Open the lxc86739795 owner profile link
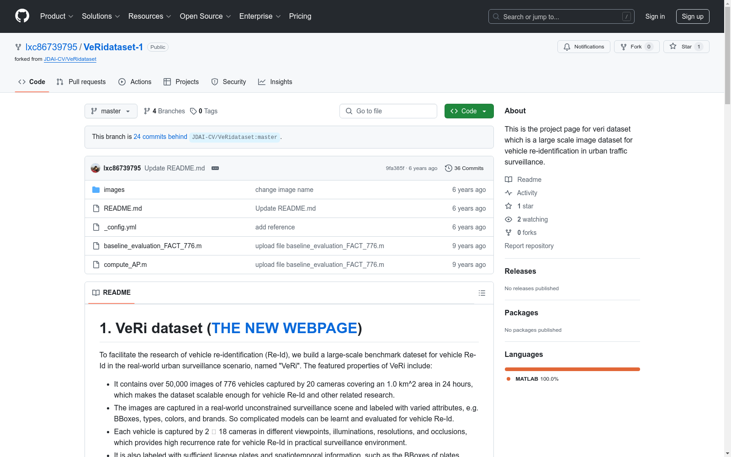Screen dimensions: 731x457 pos(52,47)
